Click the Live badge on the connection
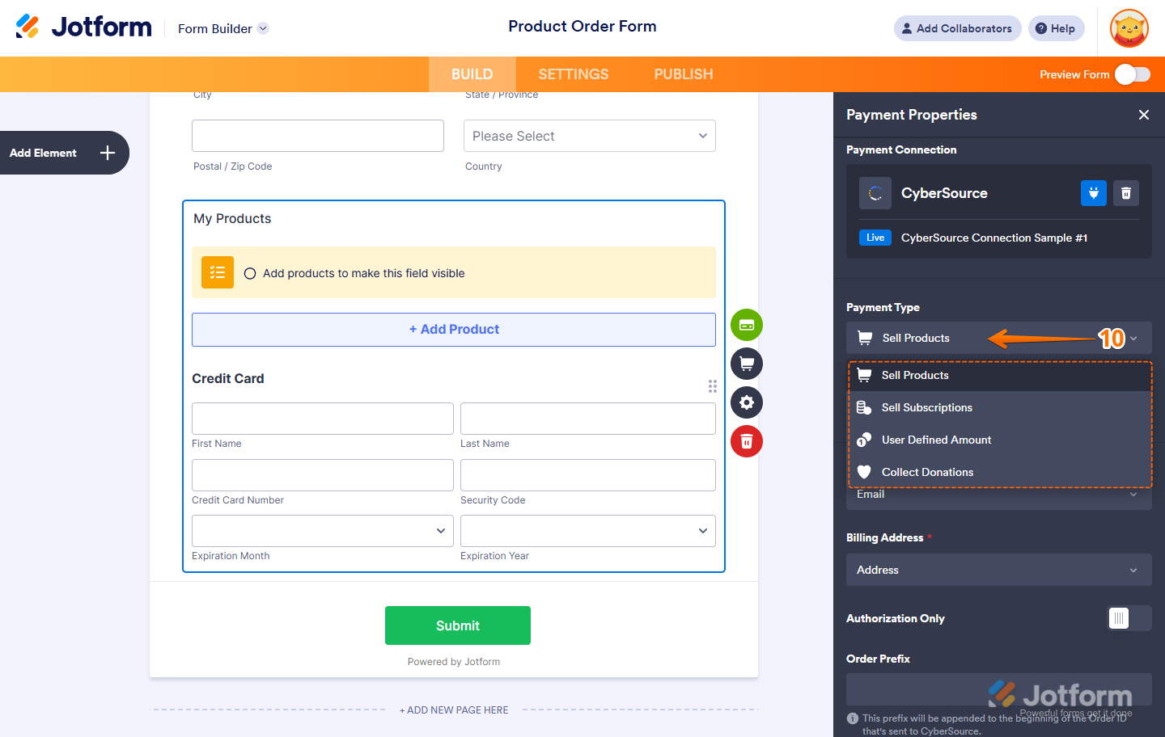 [x=875, y=238]
